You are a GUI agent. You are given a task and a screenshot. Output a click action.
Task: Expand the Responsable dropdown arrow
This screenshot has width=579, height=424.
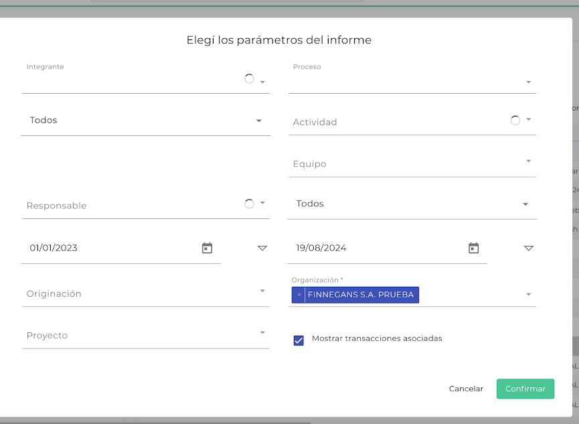point(262,202)
